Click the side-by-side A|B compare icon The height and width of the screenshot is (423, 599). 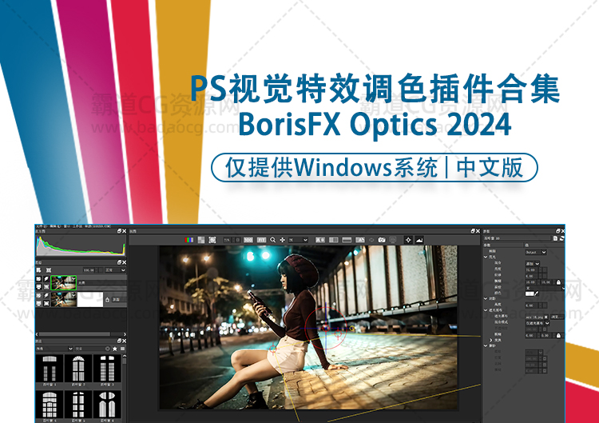[x=320, y=240]
